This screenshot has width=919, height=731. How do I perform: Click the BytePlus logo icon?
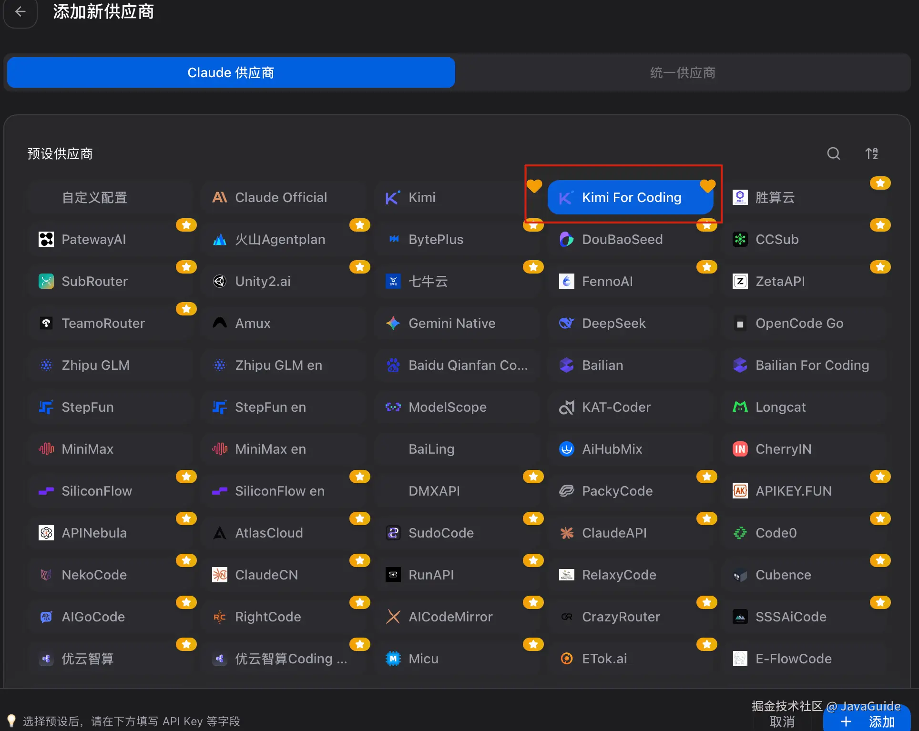(393, 239)
